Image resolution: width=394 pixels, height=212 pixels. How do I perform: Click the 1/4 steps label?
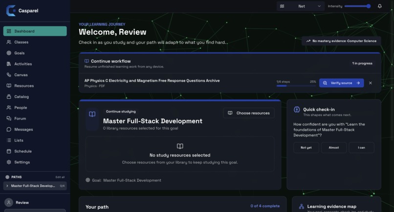coord(283,82)
